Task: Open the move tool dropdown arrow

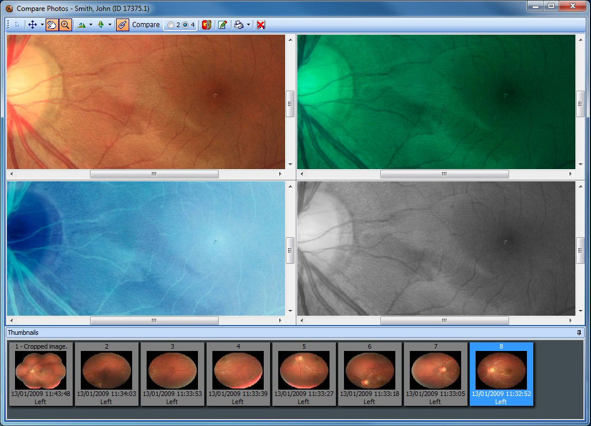Action: coord(42,25)
